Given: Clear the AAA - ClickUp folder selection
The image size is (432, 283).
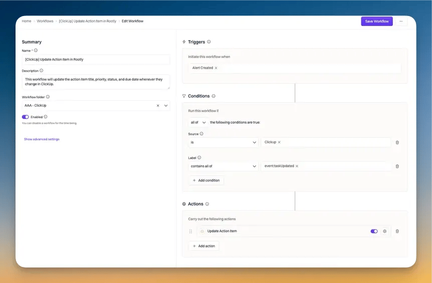Looking at the screenshot, I should 158,106.
